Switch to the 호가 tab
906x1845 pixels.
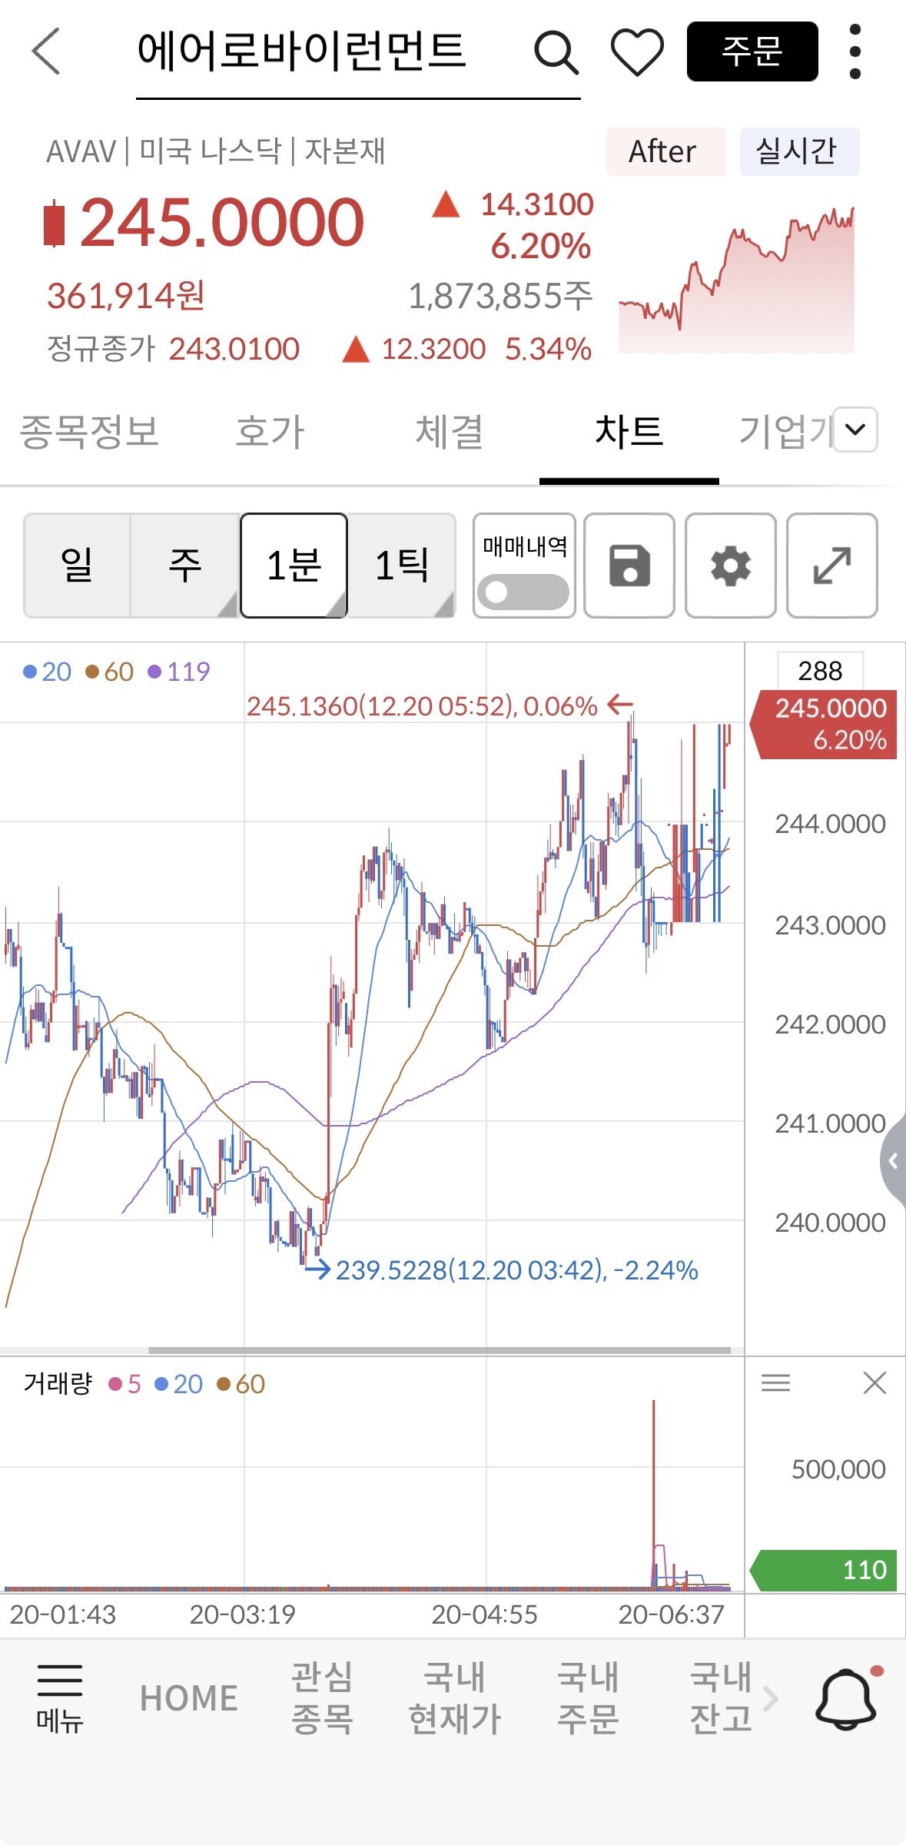270,431
